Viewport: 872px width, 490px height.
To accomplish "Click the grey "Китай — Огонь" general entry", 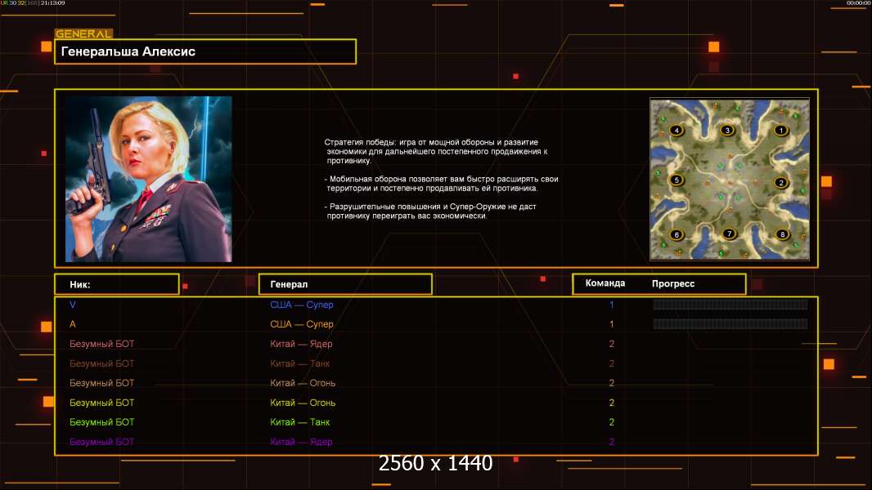I will [x=303, y=383].
